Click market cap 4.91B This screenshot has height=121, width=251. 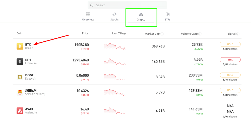pos(160,111)
